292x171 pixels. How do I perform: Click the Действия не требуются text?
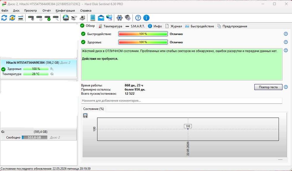pyautogui.click(x=100, y=59)
